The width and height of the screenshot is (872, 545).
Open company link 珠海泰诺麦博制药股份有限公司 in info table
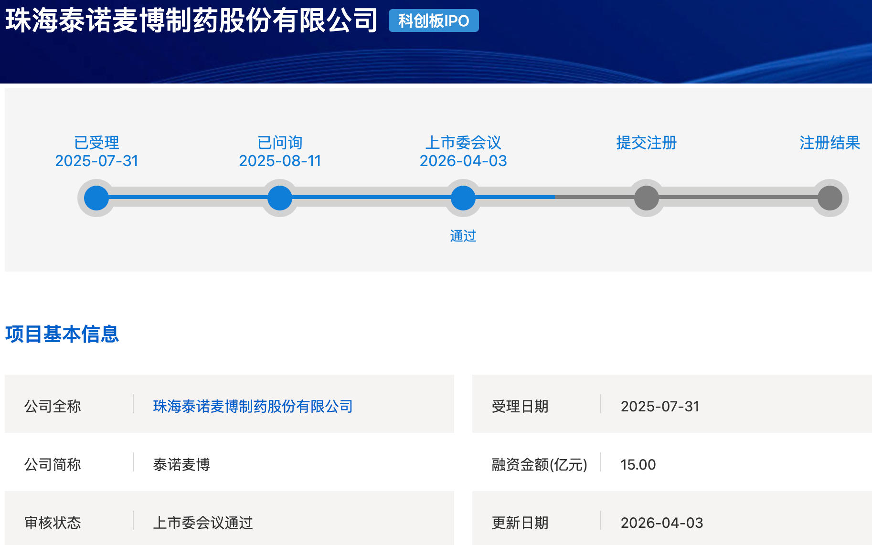click(x=253, y=406)
